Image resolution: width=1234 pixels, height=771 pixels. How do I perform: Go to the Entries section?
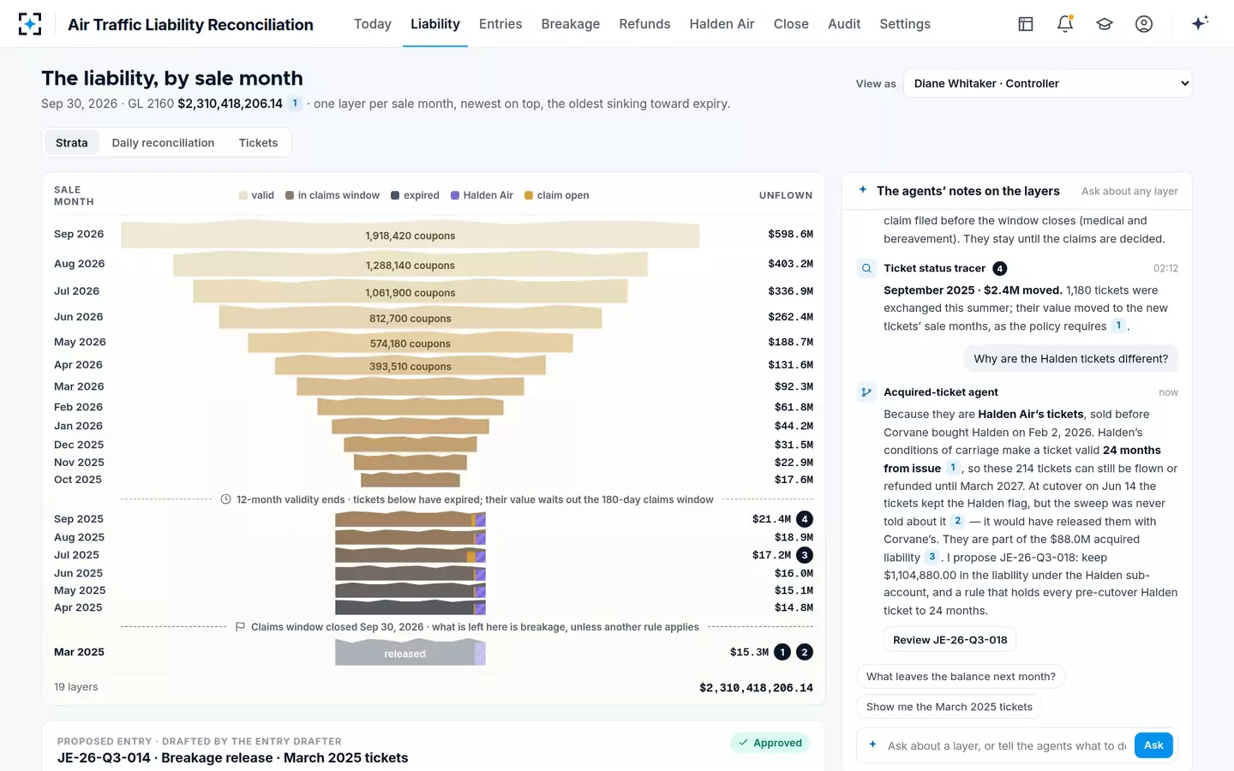click(x=500, y=24)
